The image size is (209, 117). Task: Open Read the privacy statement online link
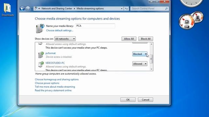point(53,90)
